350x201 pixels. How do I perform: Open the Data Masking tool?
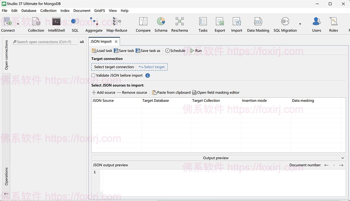258,24
